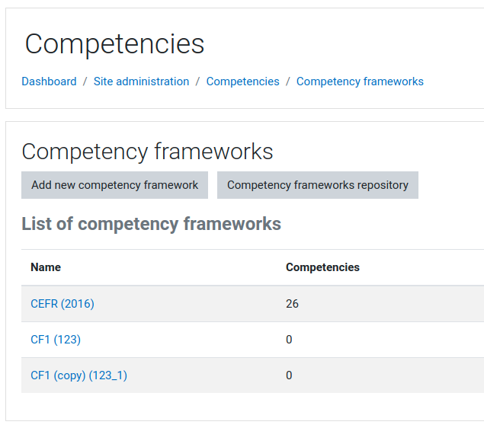Click the Competencies page title
Image resolution: width=484 pixels, height=444 pixels.
point(114,44)
